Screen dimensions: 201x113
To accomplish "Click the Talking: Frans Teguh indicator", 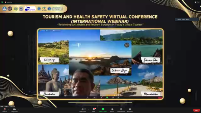I will (x=187, y=19).
